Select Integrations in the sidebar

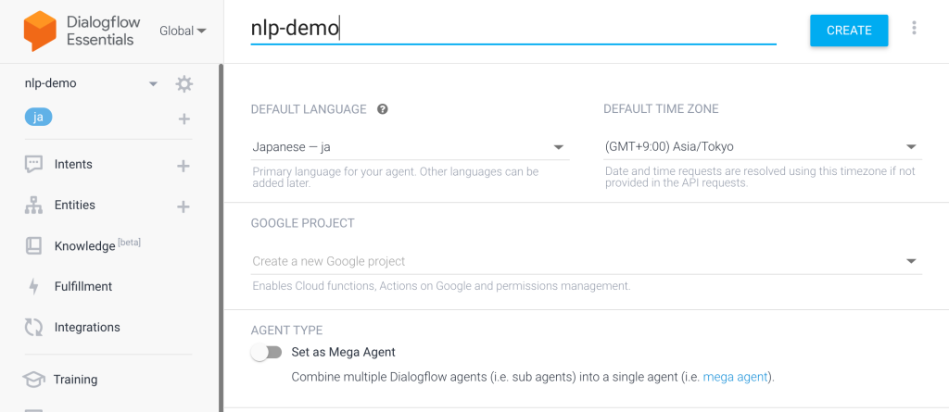click(x=87, y=328)
